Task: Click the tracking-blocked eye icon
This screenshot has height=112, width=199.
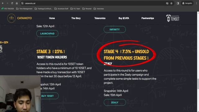Action: click(167, 3)
